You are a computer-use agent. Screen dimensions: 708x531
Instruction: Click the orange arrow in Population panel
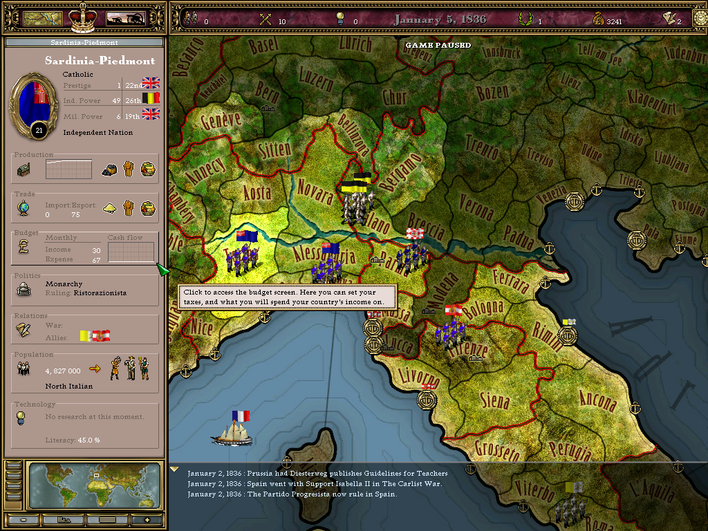click(95, 369)
